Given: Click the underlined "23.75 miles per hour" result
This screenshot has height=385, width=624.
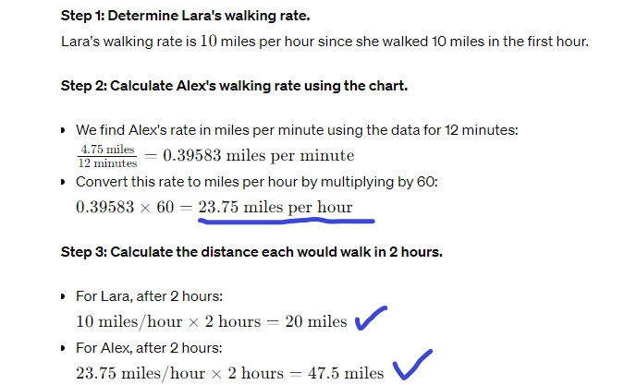Looking at the screenshot, I should click(275, 207).
